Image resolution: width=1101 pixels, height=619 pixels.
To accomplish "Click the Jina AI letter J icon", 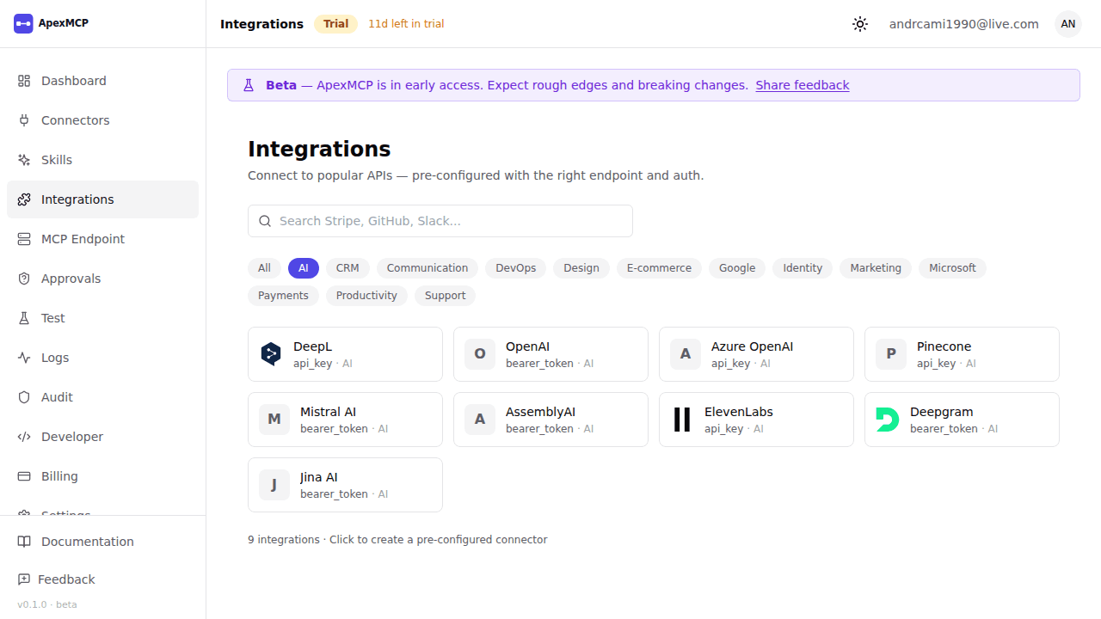I will click(x=274, y=485).
